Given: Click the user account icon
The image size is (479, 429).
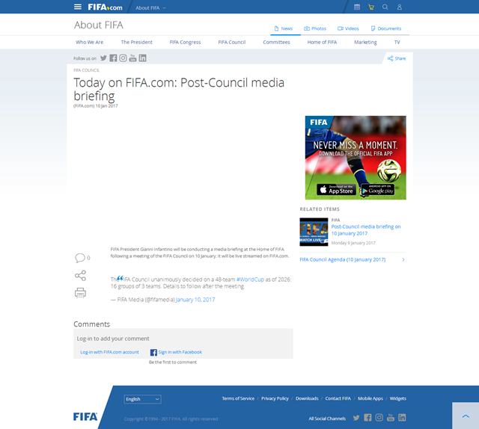Looking at the screenshot, I should tap(400, 7).
